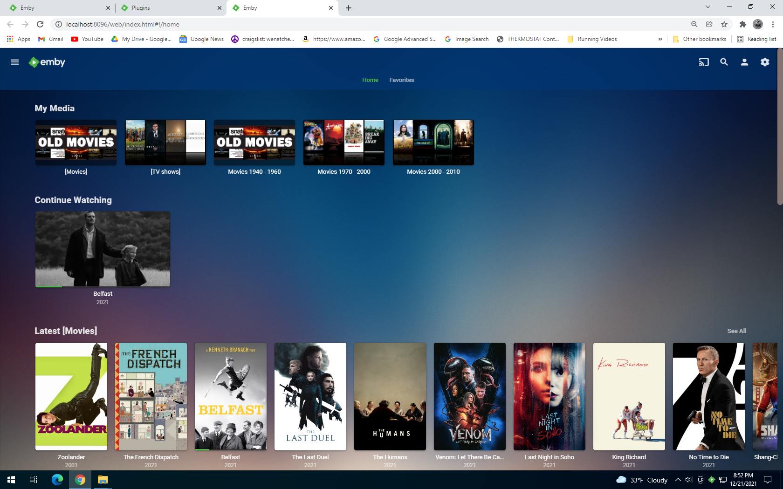Open the tab search dropdown

click(708, 7)
